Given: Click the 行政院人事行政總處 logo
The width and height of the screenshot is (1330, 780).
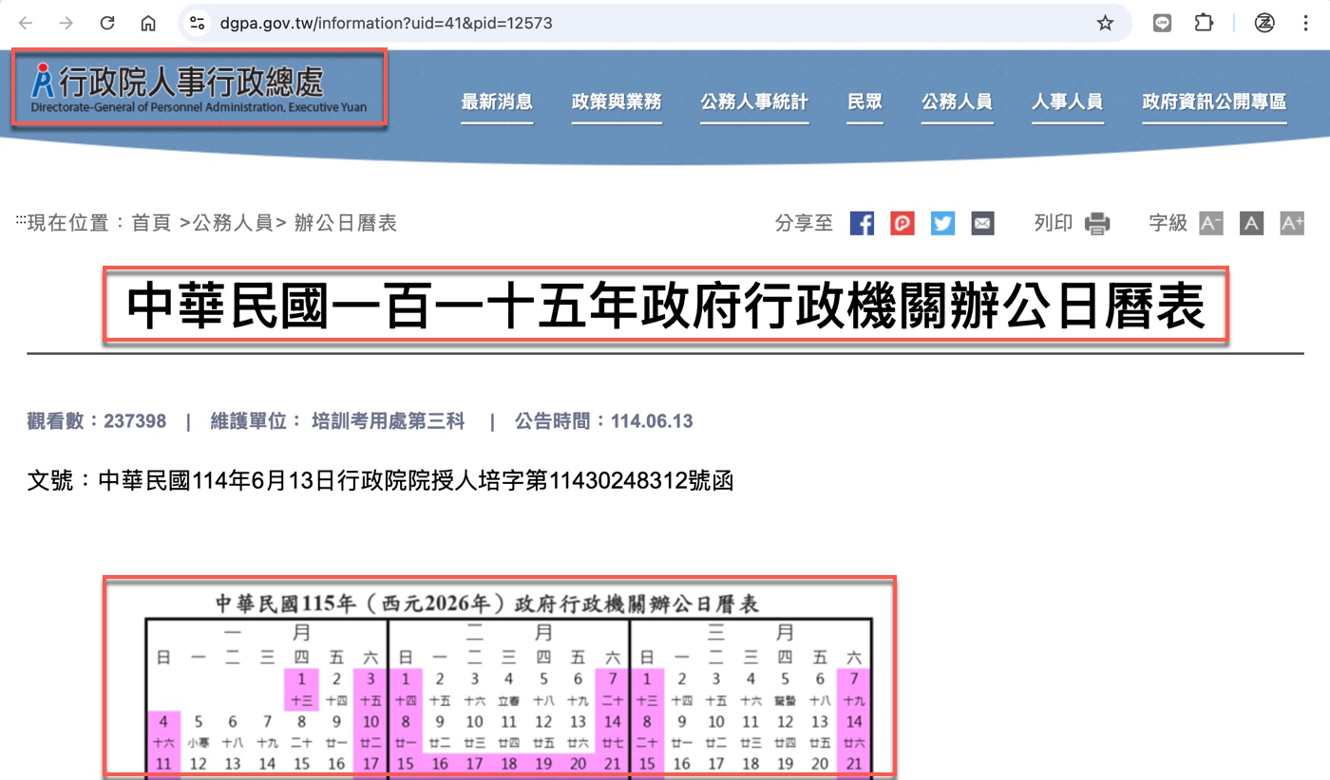Looking at the screenshot, I should [199, 87].
